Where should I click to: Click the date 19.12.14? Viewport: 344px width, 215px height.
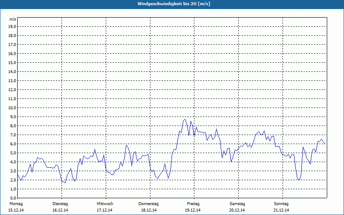click(x=193, y=210)
